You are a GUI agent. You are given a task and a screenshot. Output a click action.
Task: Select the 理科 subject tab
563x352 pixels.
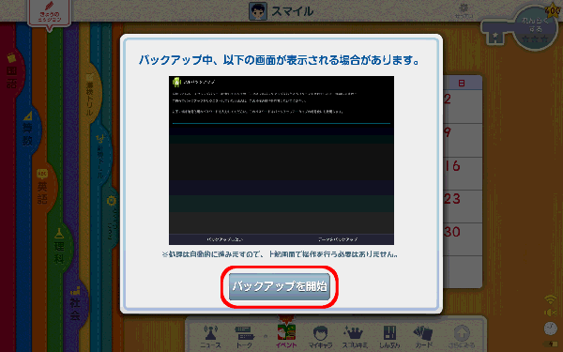(59, 247)
